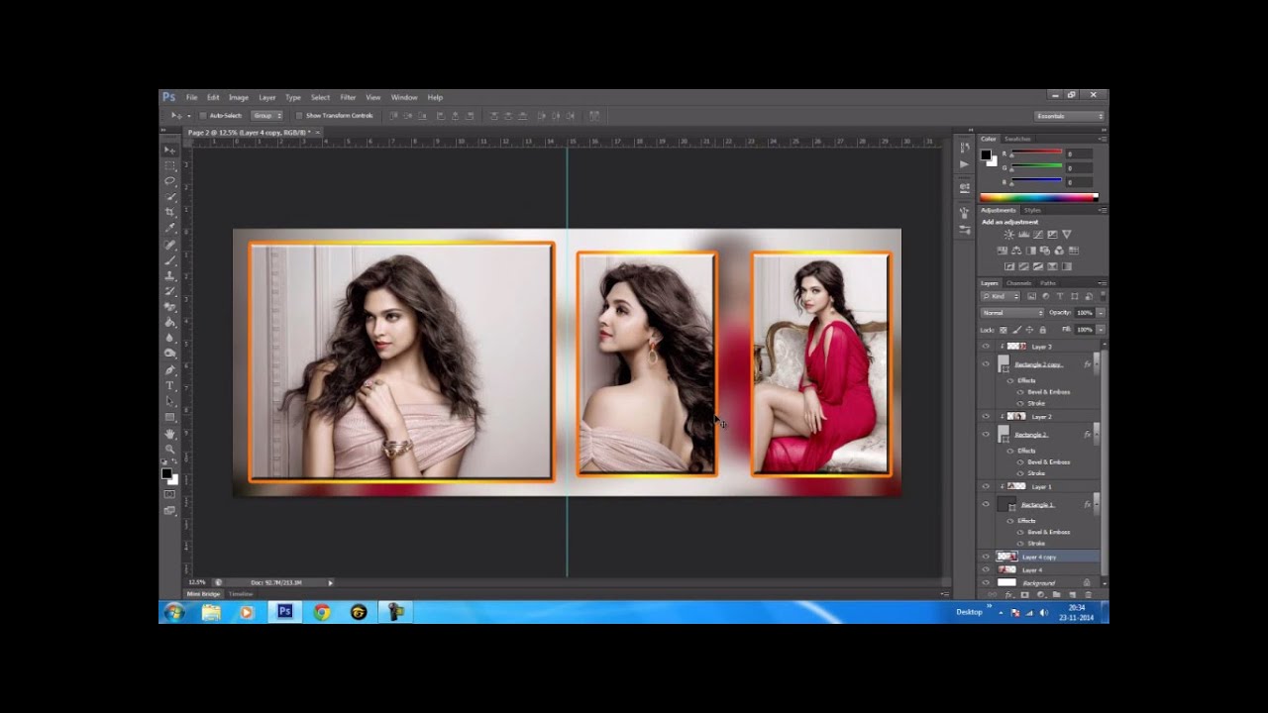Open the Opacity value dropdown

1101,313
